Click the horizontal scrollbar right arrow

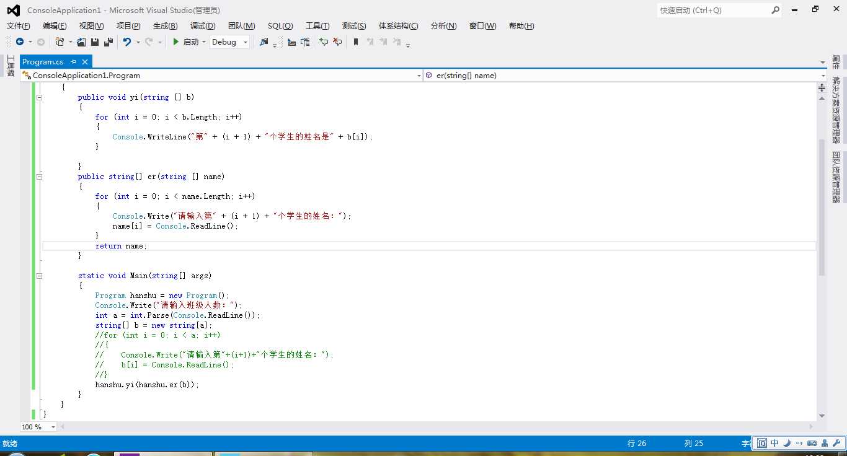point(812,427)
